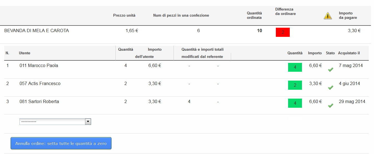The width and height of the screenshot is (374, 154).
Task: Click green checkmark for Marocco Paola
Action: pyautogui.click(x=331, y=70)
